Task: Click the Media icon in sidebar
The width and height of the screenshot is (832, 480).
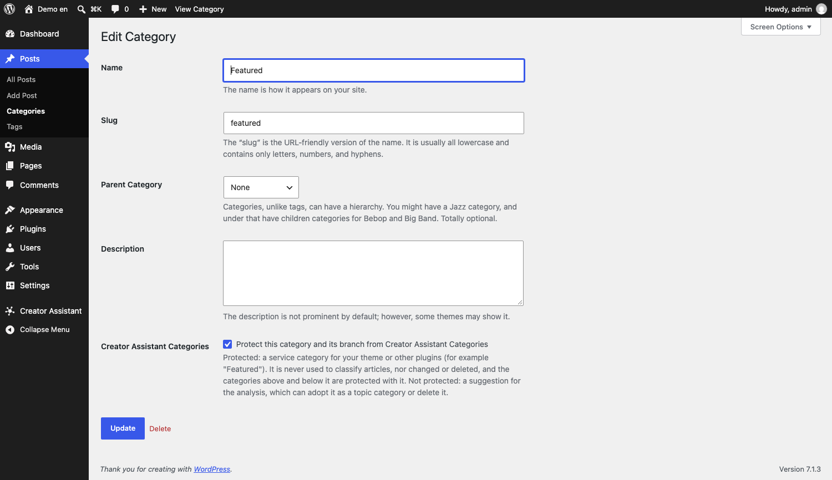Action: point(10,147)
